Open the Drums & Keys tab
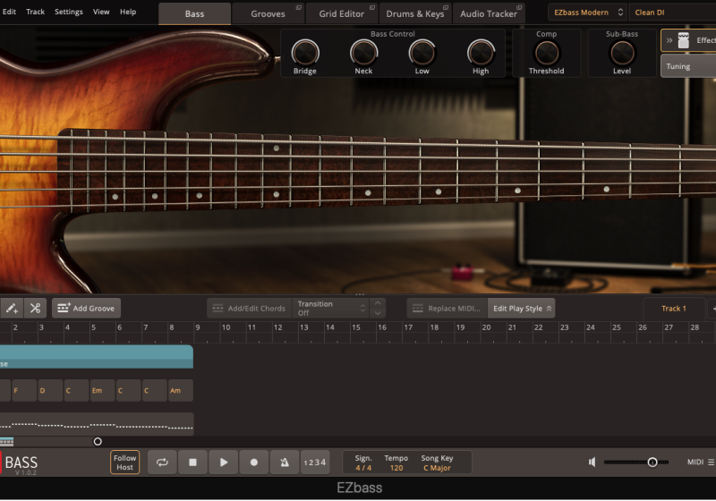The image size is (716, 501). pyautogui.click(x=414, y=13)
